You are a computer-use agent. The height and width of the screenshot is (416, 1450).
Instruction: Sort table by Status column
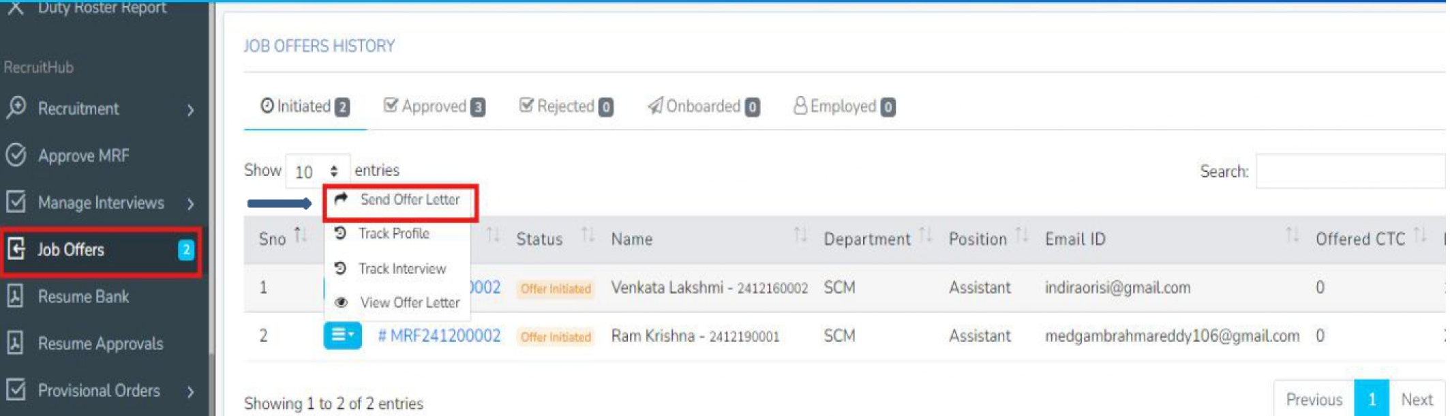coord(554,239)
